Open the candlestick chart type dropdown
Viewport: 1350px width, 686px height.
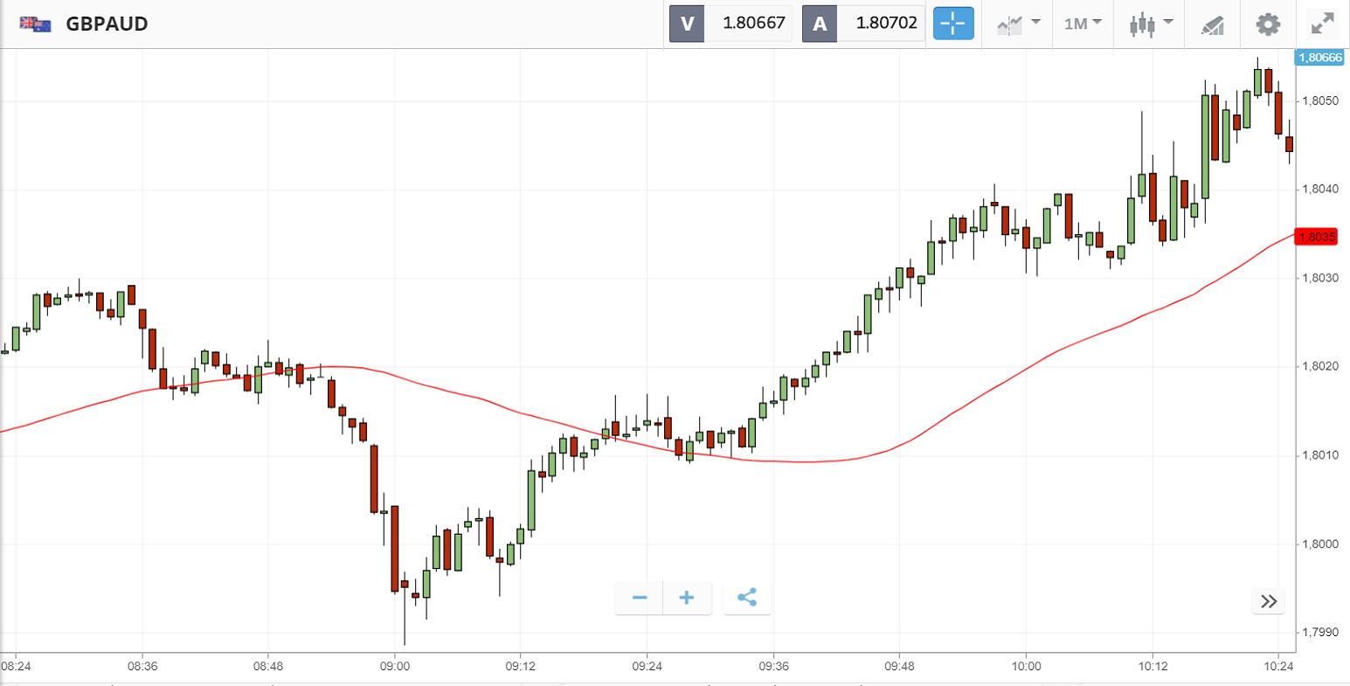1150,24
